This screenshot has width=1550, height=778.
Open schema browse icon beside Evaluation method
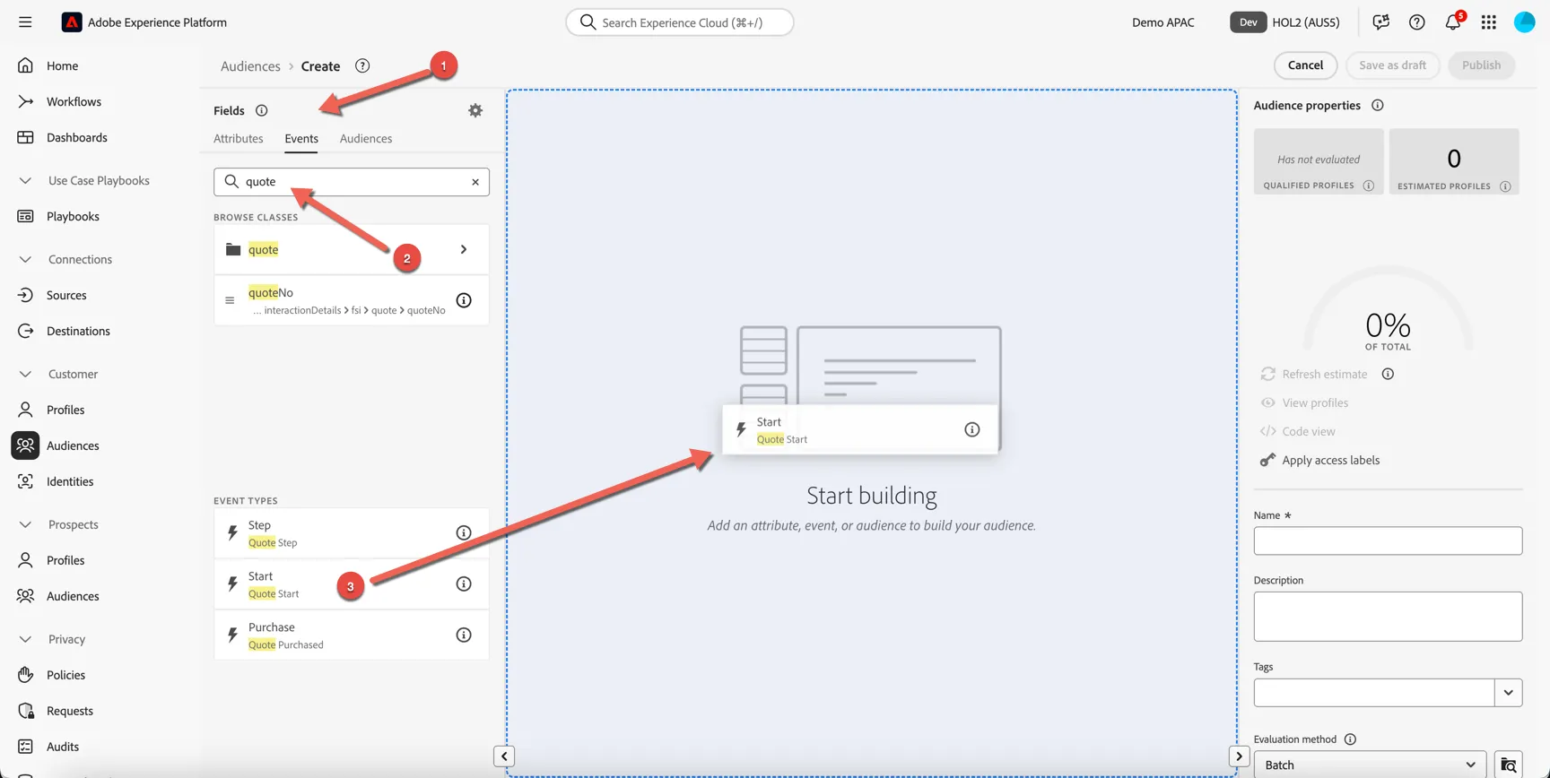pos(1509,765)
